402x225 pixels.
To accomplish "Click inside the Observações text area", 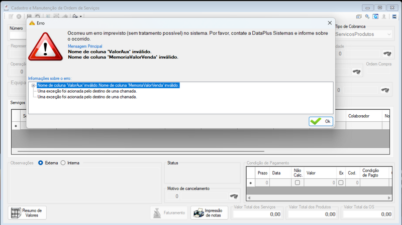I will (84, 185).
